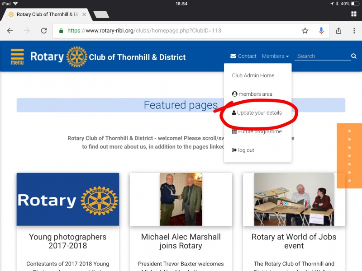Click the Rotary wheel logo in the header

point(76,57)
